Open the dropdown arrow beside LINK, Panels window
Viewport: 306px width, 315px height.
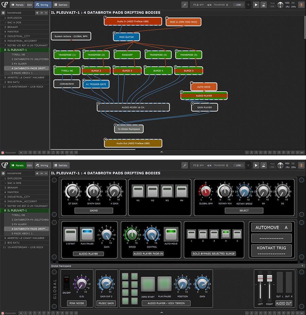249,165
